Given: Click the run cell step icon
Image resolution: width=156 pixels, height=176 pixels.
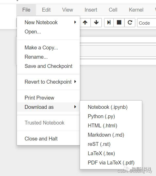Looking at the screenshot, I should pos(109,23).
